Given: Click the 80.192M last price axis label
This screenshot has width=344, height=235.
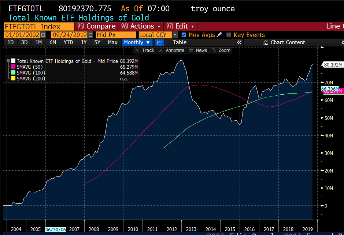Looking at the screenshot, I should [333, 65].
